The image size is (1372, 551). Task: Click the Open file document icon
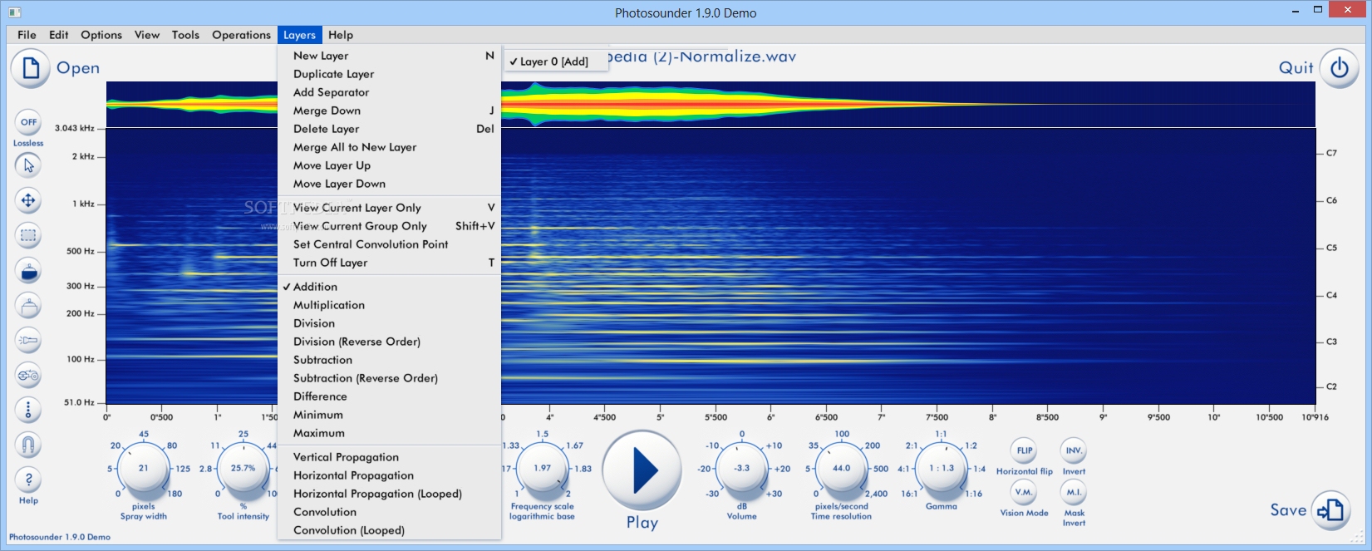click(x=30, y=68)
